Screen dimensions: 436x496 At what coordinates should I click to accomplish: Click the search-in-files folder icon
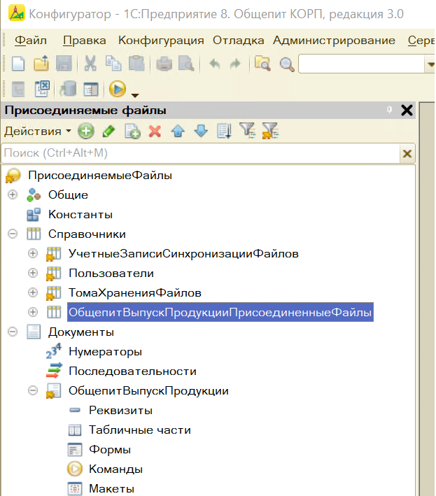262,64
